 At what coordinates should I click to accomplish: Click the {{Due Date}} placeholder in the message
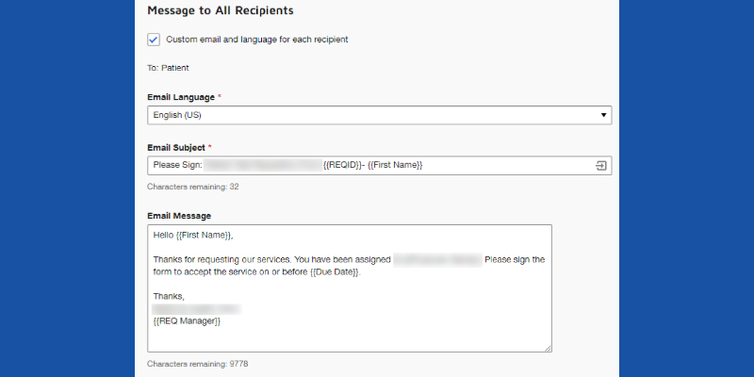pos(335,272)
